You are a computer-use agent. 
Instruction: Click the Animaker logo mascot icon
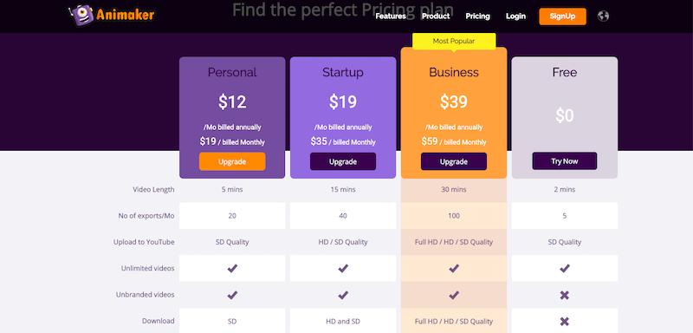pos(81,15)
